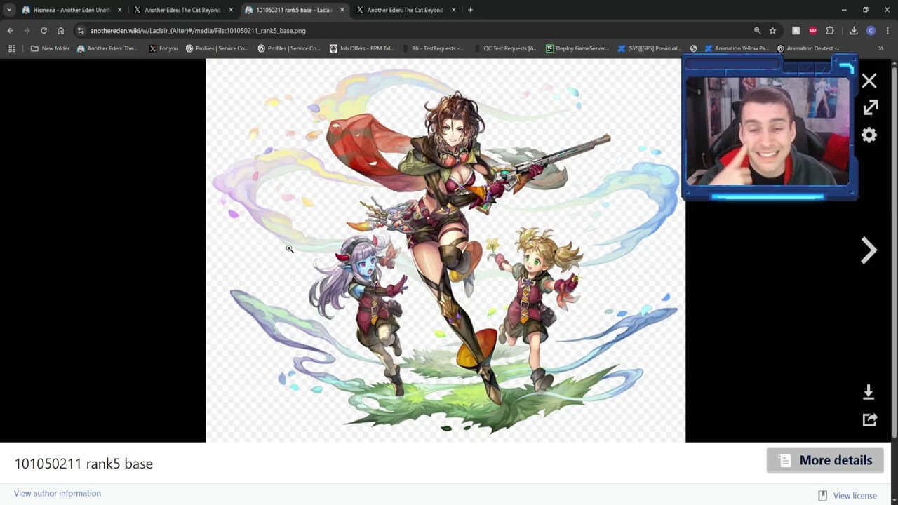Open the Job Offers - RPM Tal... bookmark
The image size is (898, 505).
(x=361, y=48)
